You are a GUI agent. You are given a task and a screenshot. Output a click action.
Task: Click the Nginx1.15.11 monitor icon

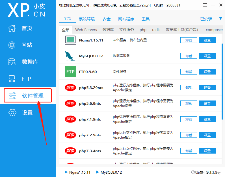pyautogui.click(x=70, y=40)
